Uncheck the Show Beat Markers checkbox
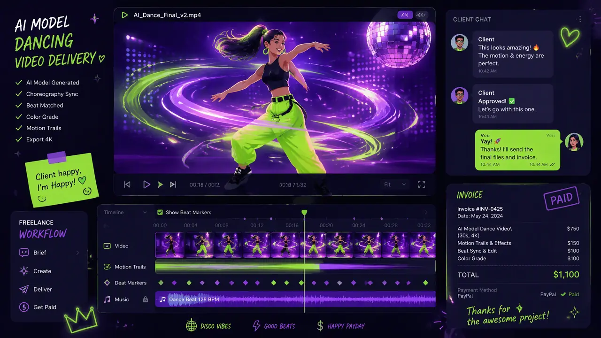The image size is (601, 338). [160, 212]
